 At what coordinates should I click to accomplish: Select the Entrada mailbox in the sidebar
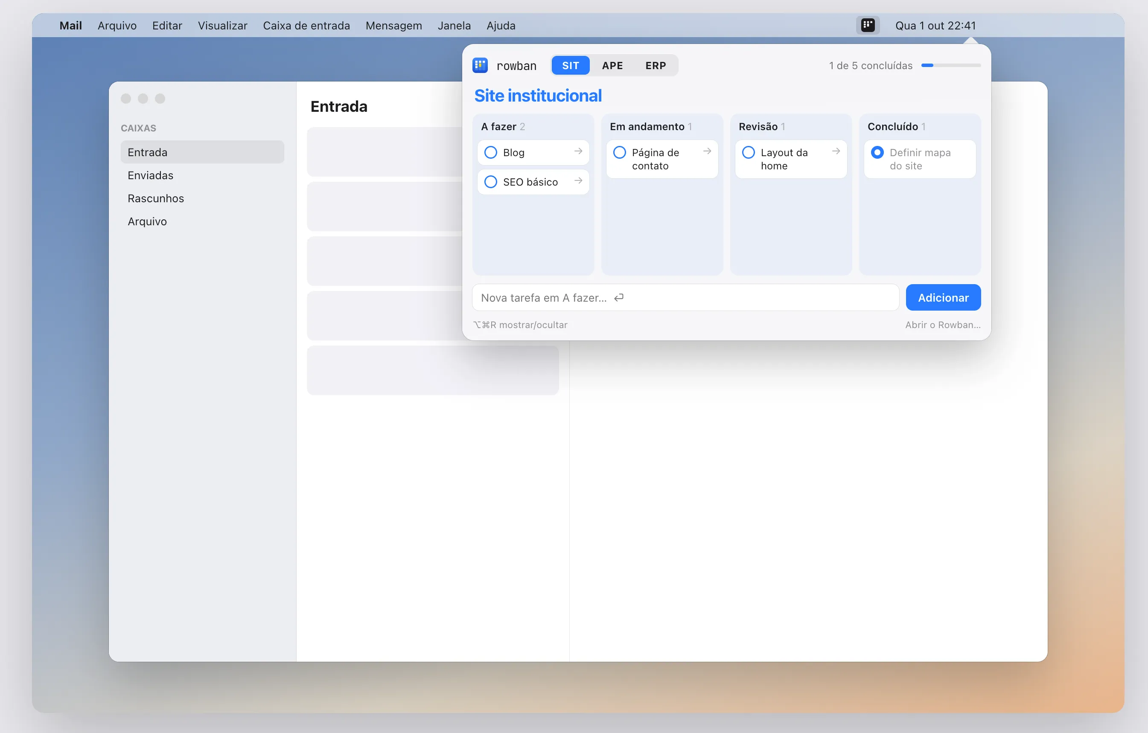202,152
